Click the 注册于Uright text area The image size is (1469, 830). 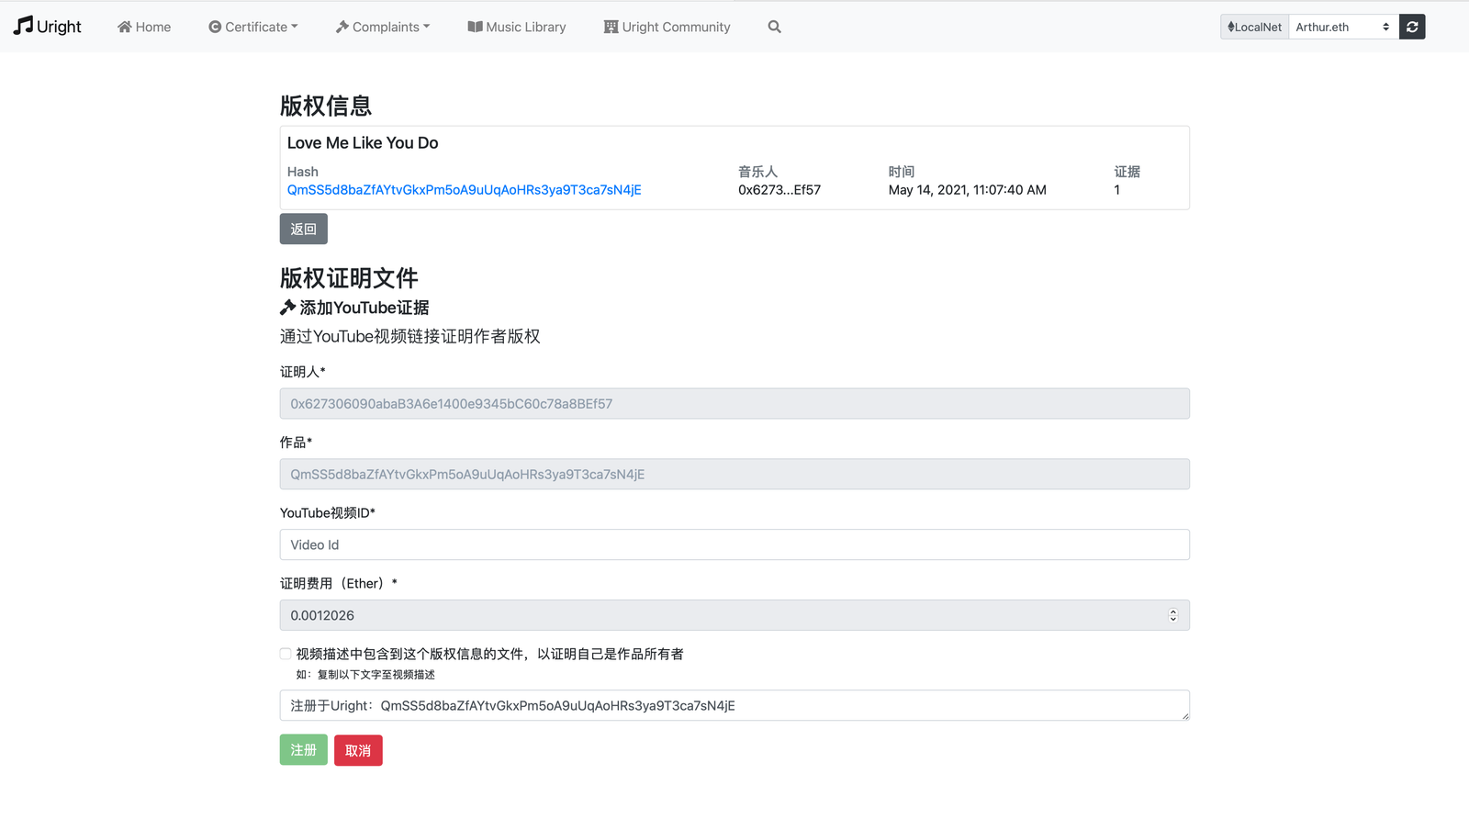pyautogui.click(x=734, y=705)
